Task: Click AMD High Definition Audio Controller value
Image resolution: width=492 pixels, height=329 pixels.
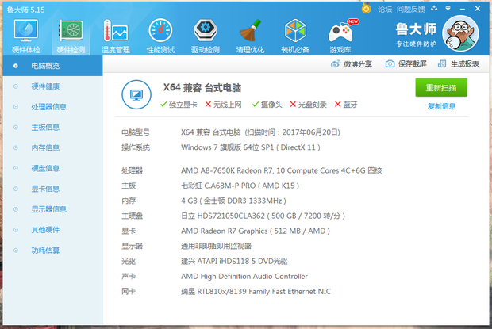Action: 244,276
